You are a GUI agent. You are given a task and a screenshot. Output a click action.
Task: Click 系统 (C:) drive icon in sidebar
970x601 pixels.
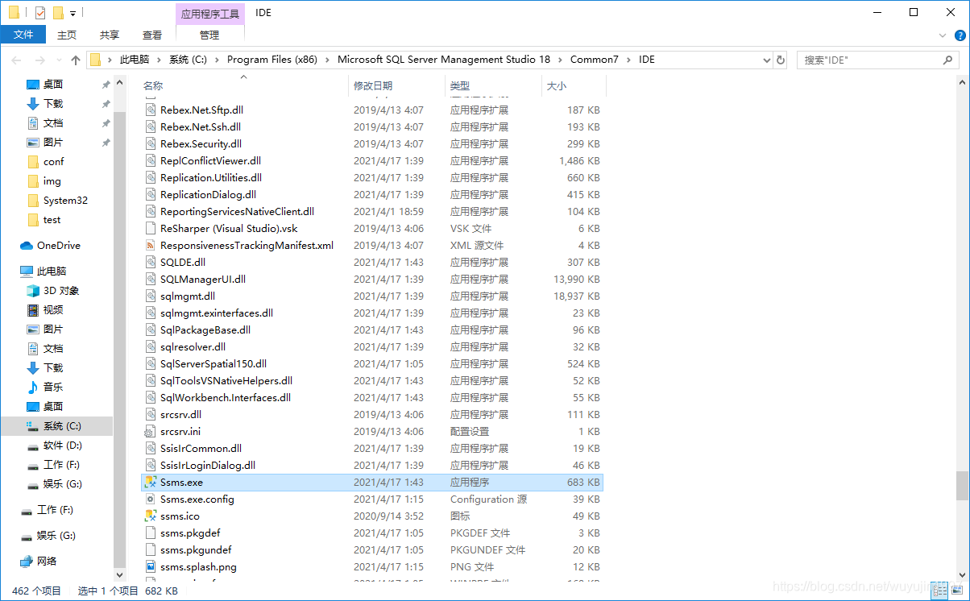coord(33,425)
